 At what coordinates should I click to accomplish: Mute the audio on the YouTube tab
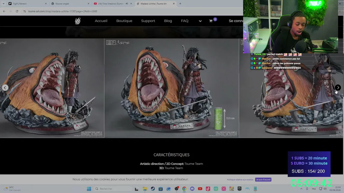[127, 4]
